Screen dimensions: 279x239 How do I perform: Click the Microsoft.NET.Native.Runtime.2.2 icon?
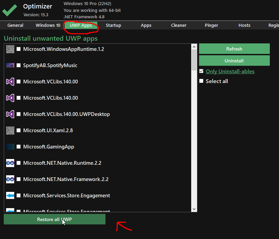pyautogui.click(x=10, y=163)
